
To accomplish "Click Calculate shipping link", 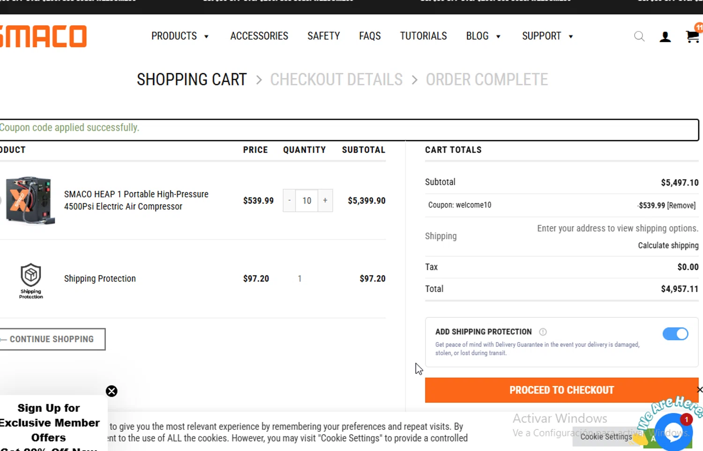I will click(x=668, y=245).
